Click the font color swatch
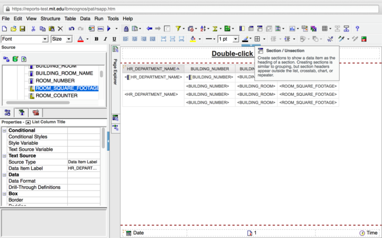The height and width of the screenshot is (238, 382). [80, 39]
